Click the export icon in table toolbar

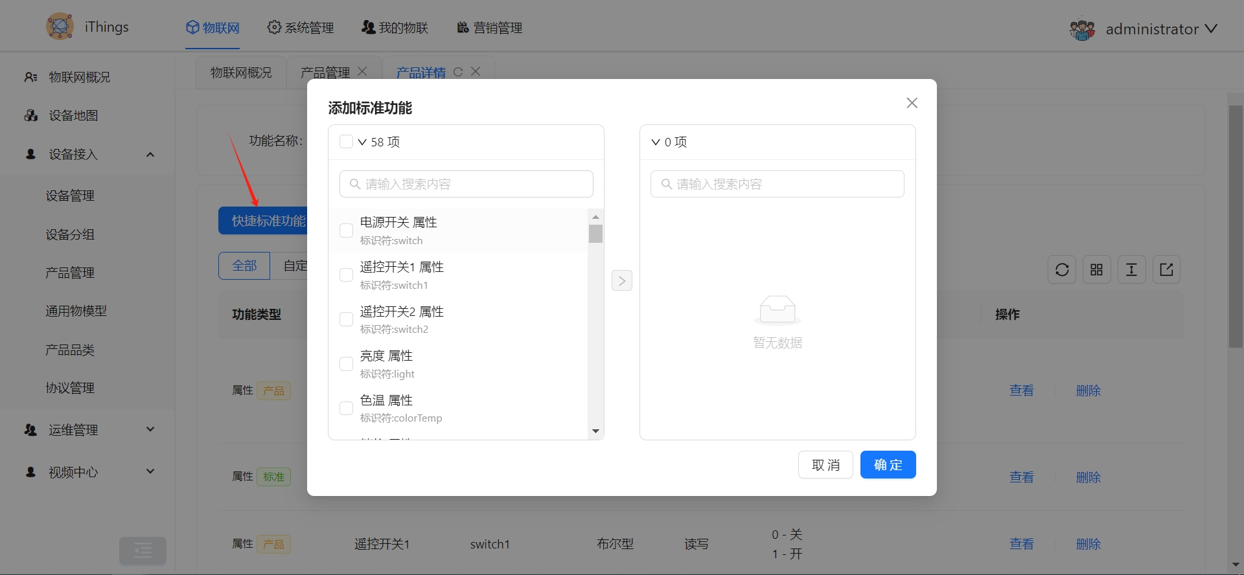pyautogui.click(x=1166, y=270)
